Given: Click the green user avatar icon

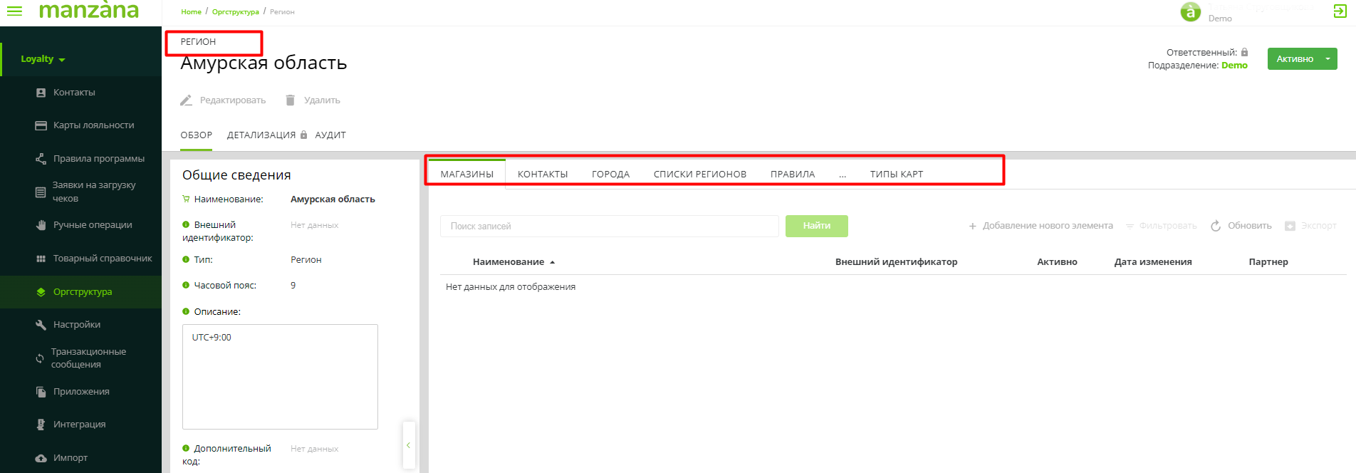Looking at the screenshot, I should (1190, 12).
